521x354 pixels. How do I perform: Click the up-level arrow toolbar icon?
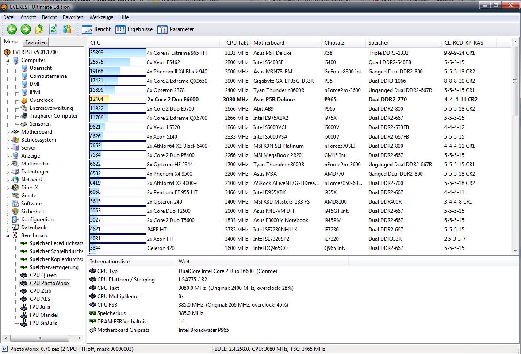point(39,29)
